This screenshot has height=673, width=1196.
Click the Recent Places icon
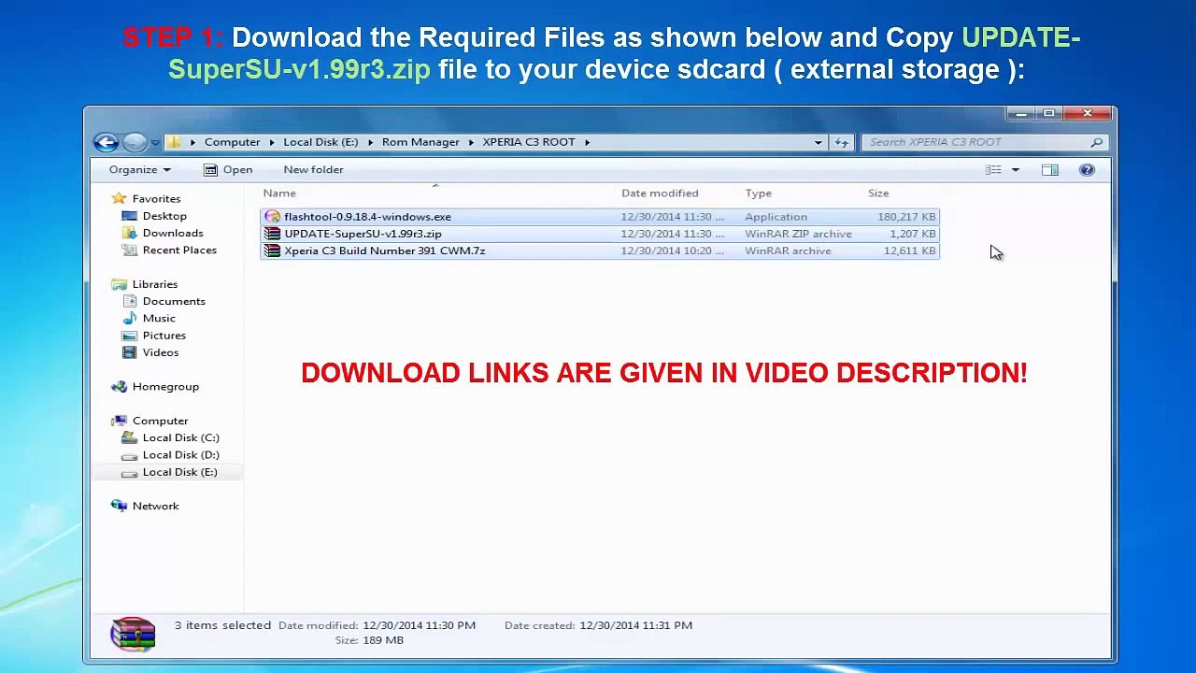(x=130, y=250)
